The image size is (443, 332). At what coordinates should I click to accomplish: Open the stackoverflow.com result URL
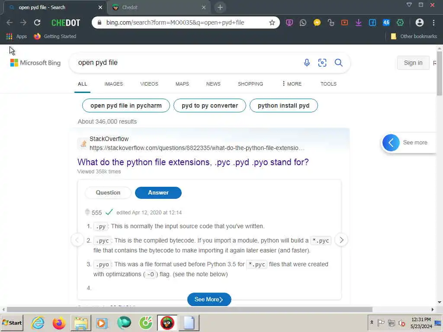(197, 148)
